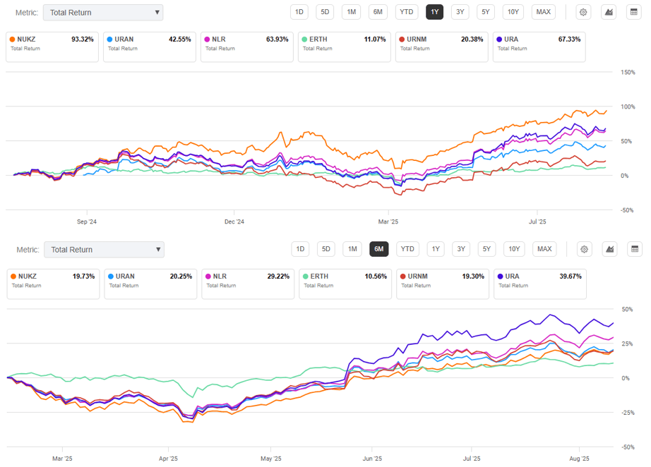651x467 pixels.
Task: Open settings gear in bottom chart
Action: pos(584,249)
